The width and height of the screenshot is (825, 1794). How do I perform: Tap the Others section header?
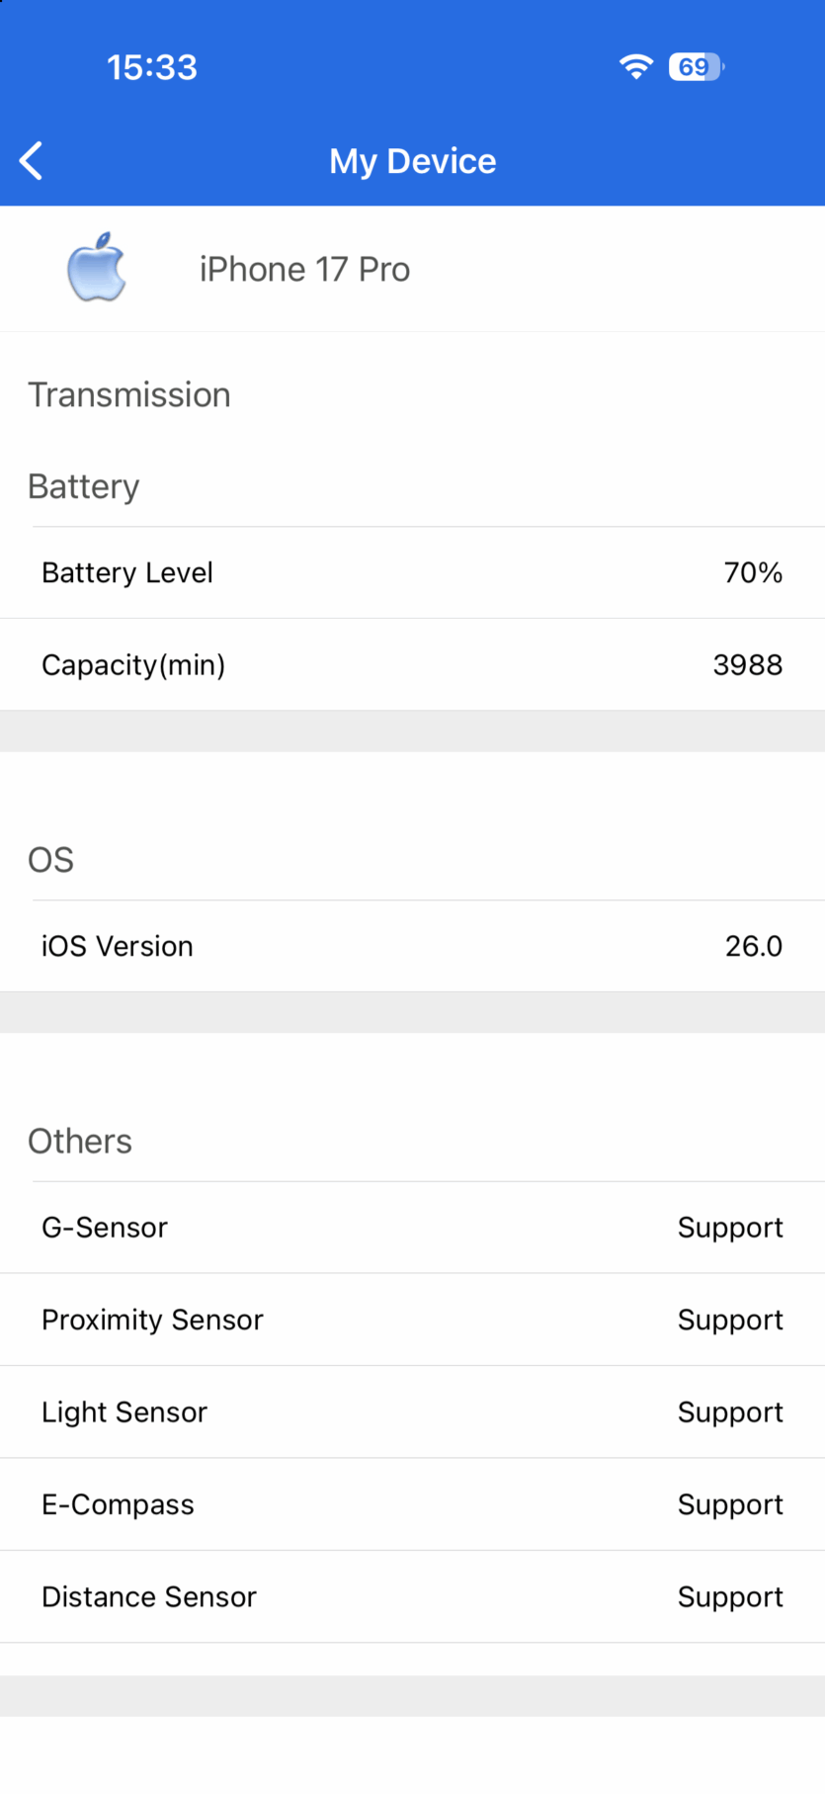pos(80,1142)
